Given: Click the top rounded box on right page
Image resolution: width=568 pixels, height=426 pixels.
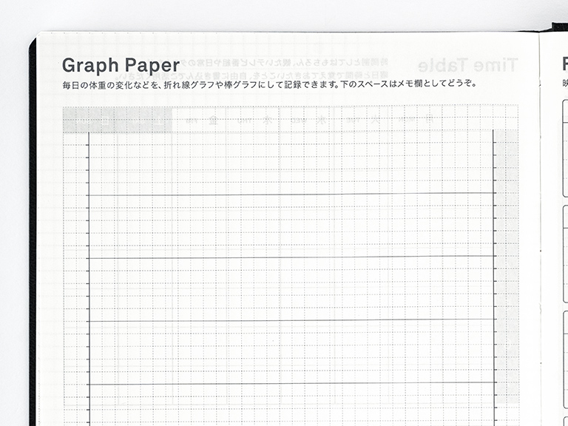Looking at the screenshot, I should [x=565, y=148].
